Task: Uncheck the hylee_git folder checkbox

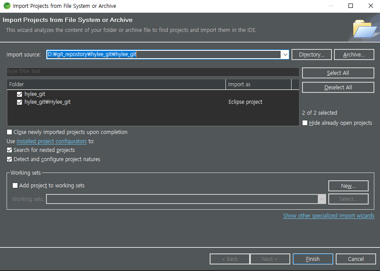Action: [x=19, y=94]
